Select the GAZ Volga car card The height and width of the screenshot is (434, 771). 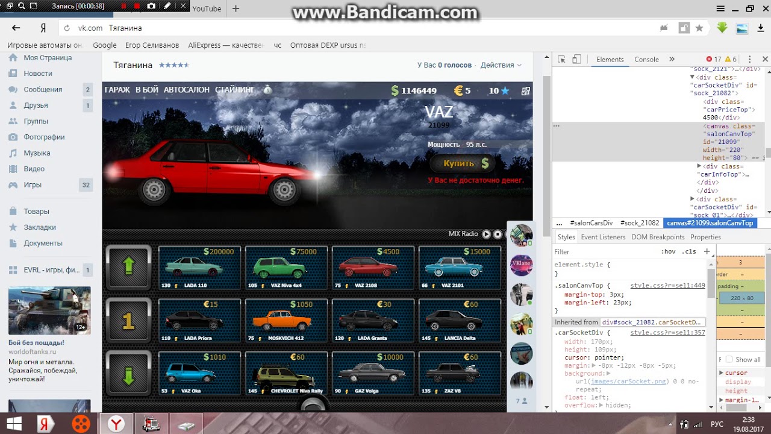pyautogui.click(x=373, y=373)
